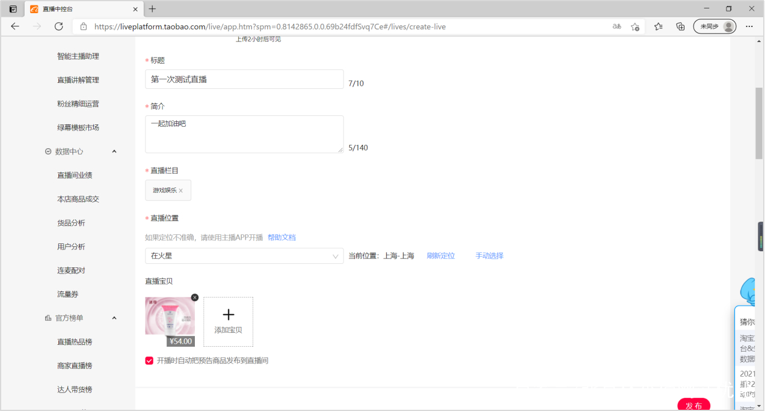
Task: Open browser Collections with the collections icon
Action: [x=680, y=26]
